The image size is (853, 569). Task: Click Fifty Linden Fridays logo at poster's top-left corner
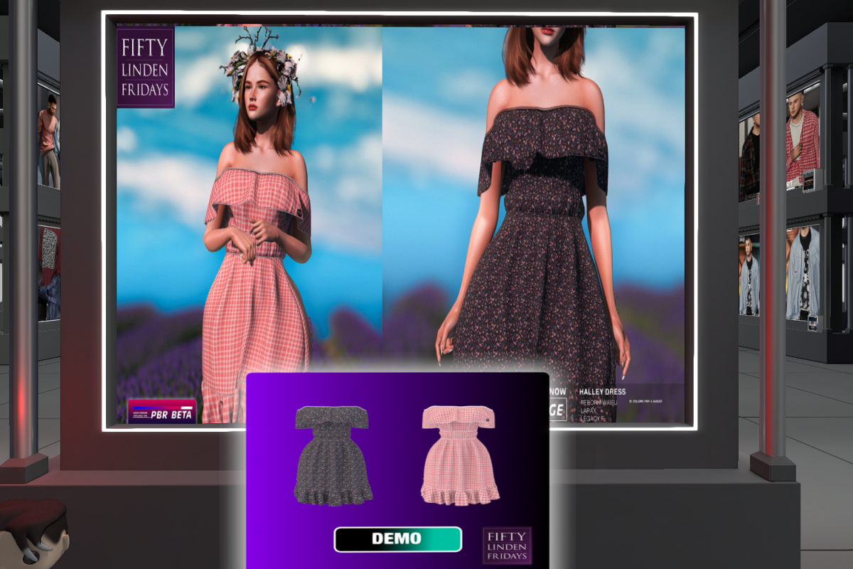pos(146,68)
